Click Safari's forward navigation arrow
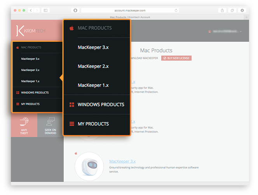This screenshot has width=258, height=195. [x=37, y=10]
